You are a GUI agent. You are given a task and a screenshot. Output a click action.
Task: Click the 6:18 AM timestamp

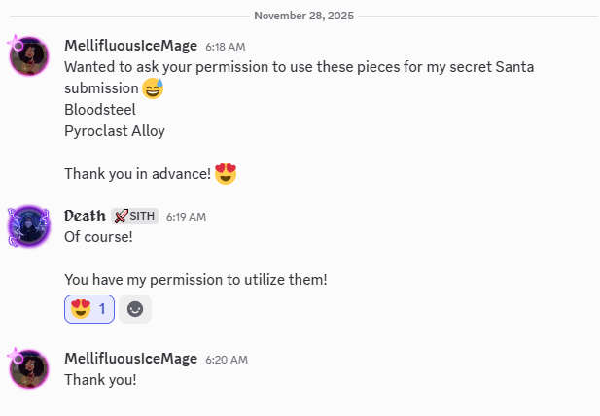[x=226, y=47]
